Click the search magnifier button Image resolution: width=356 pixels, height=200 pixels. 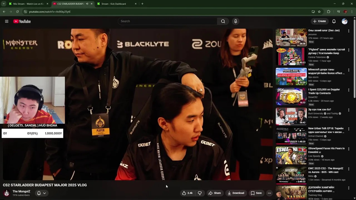tap(223, 21)
